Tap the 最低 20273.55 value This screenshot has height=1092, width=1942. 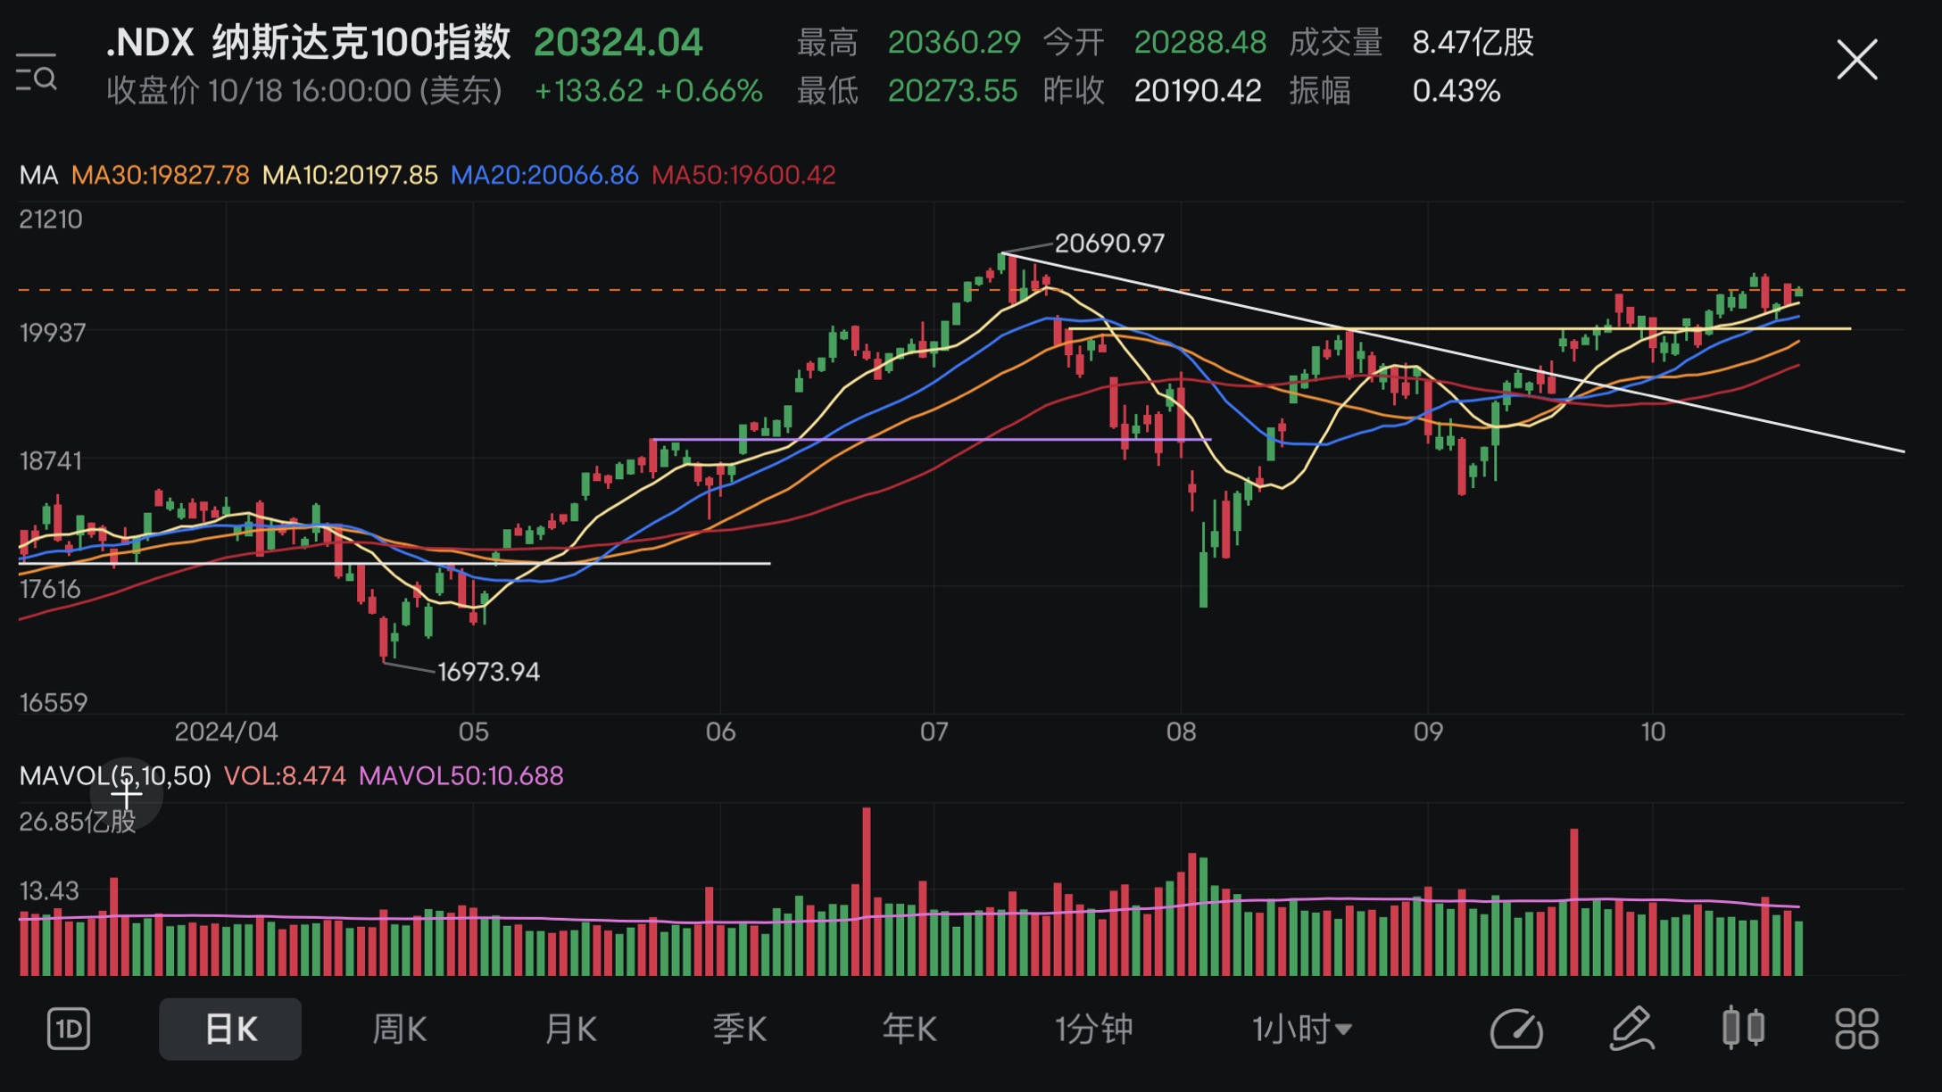point(952,91)
